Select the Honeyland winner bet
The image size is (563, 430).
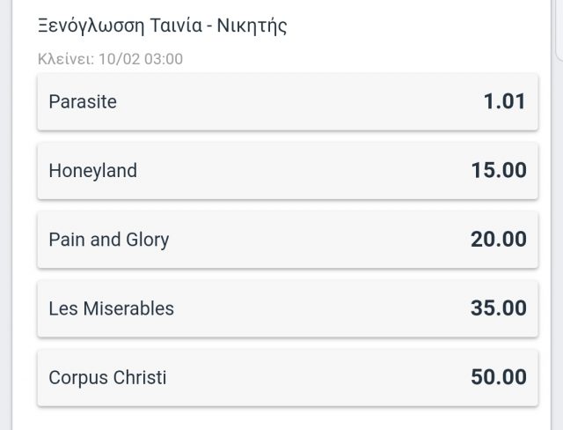click(x=288, y=171)
